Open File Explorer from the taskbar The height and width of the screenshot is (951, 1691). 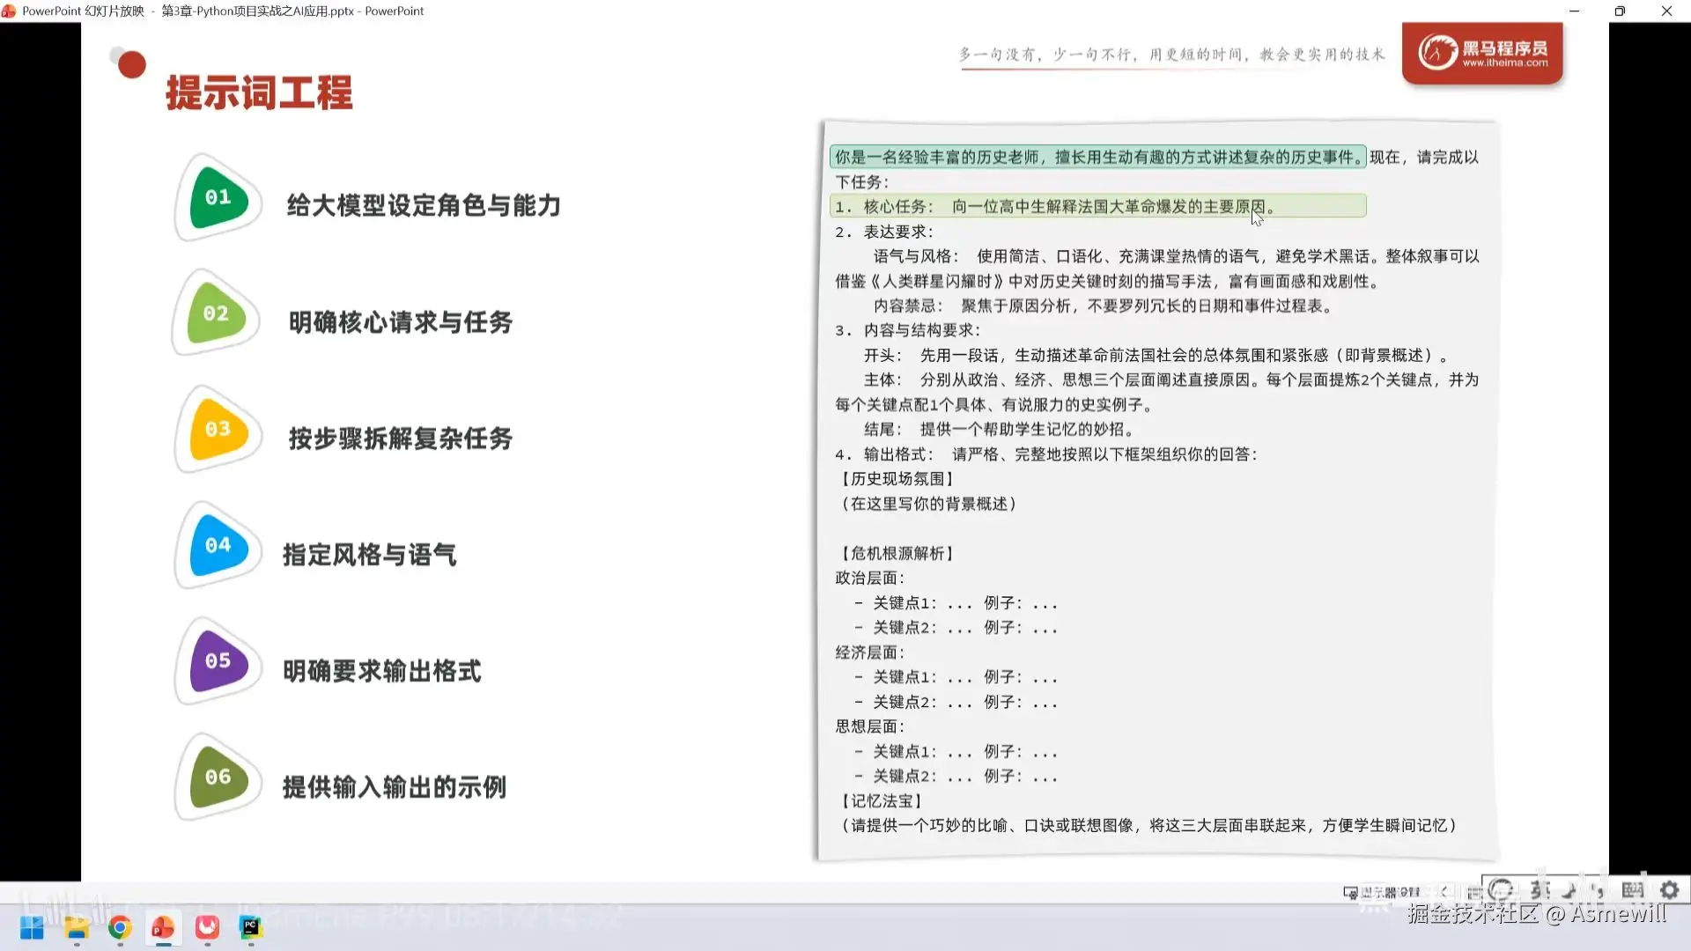77,927
